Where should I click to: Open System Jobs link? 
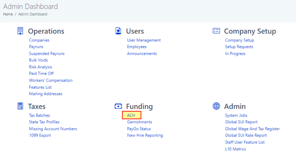coord(236,115)
